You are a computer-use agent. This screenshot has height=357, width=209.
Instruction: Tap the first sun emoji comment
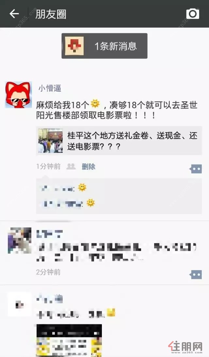click(82, 187)
